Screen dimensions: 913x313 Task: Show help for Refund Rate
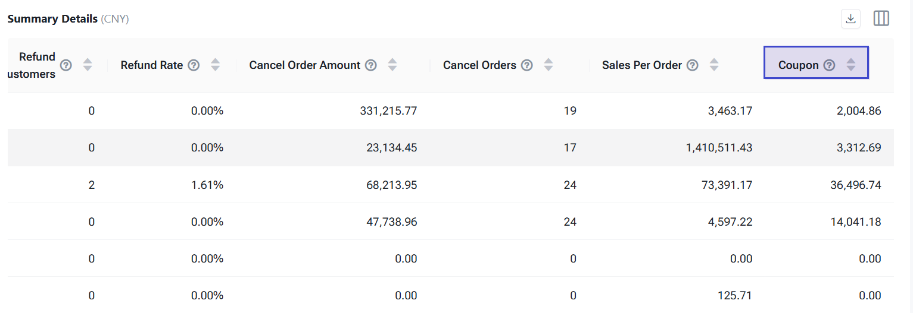(194, 65)
